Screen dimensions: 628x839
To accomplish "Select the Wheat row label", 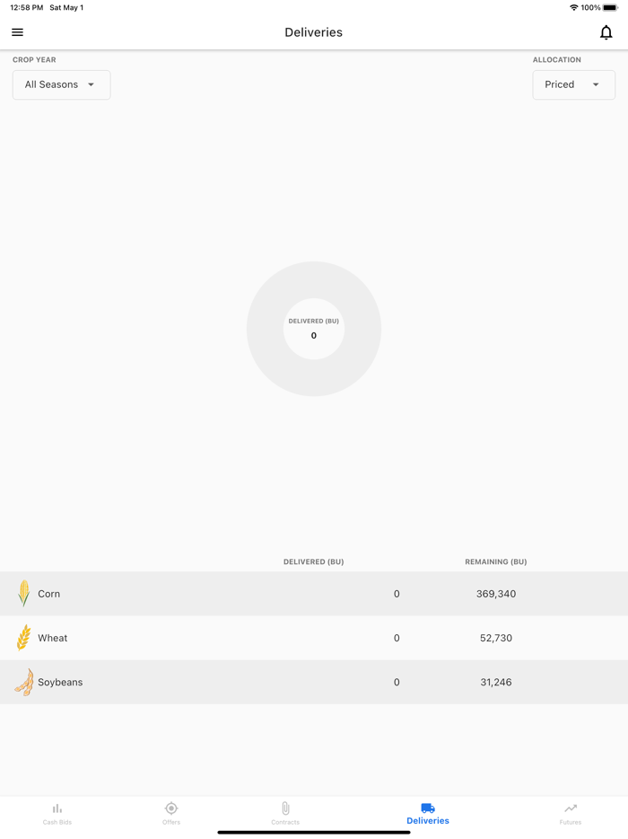I will (53, 638).
